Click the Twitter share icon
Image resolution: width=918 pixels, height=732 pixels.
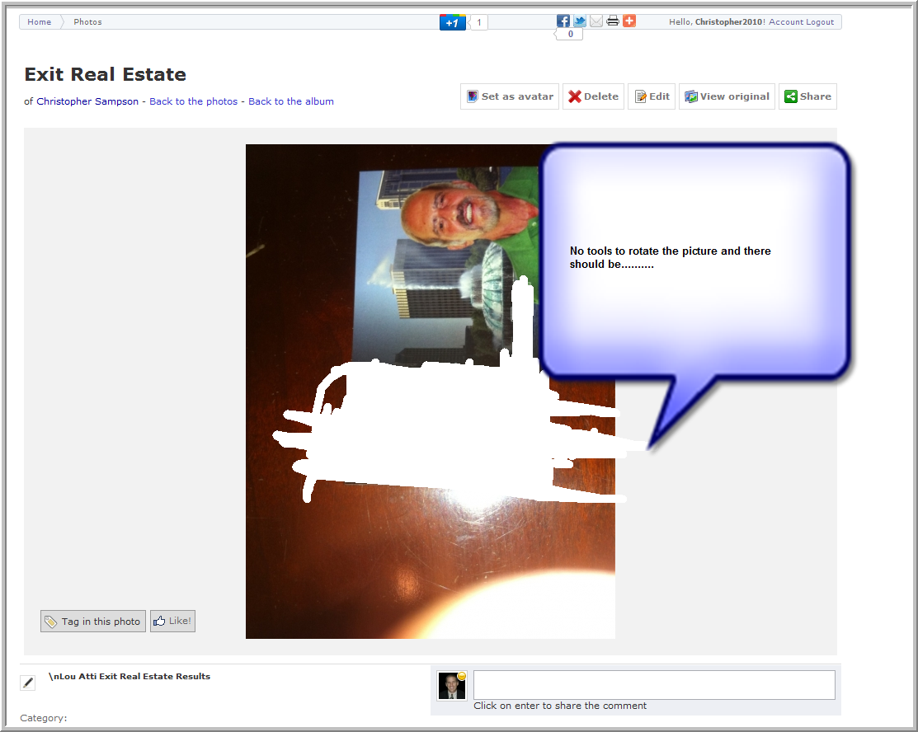coord(580,21)
